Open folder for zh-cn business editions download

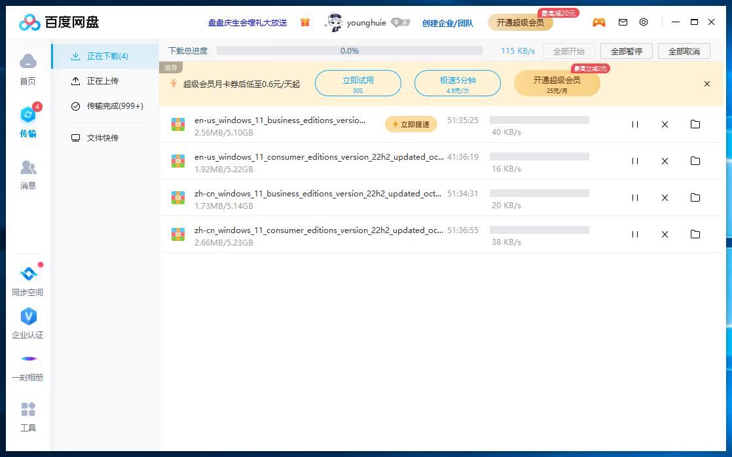(x=695, y=198)
